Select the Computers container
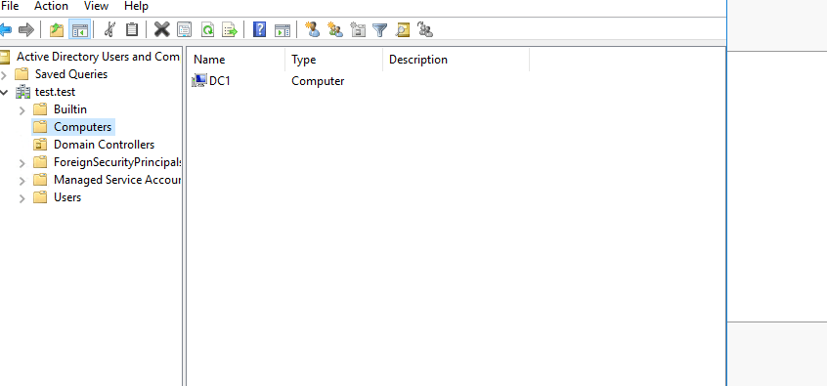The width and height of the screenshot is (827, 386). pyautogui.click(x=83, y=127)
